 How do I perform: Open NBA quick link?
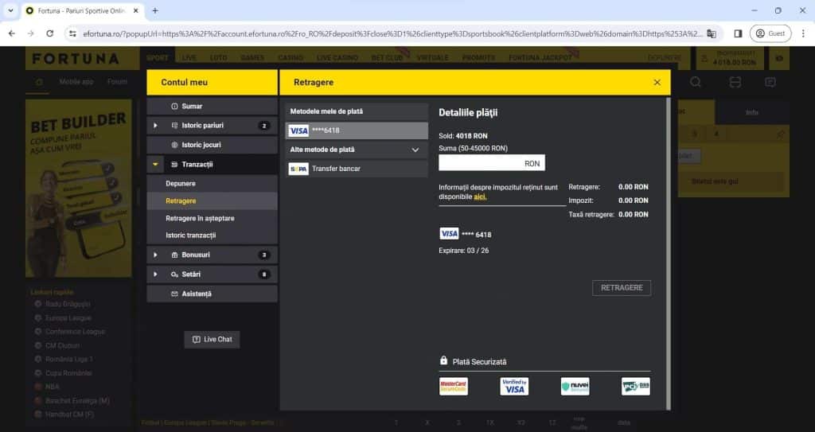pyautogui.click(x=52, y=387)
